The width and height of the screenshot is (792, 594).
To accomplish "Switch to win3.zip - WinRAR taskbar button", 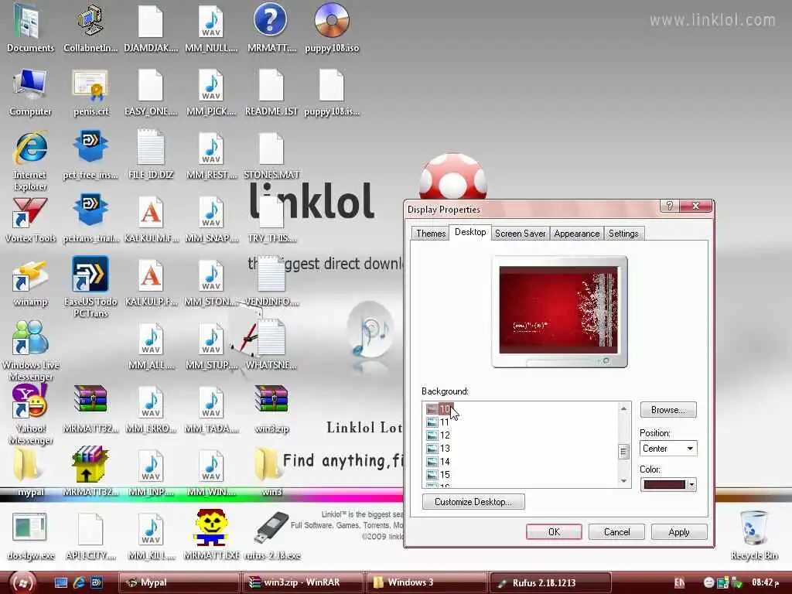I will [303, 582].
